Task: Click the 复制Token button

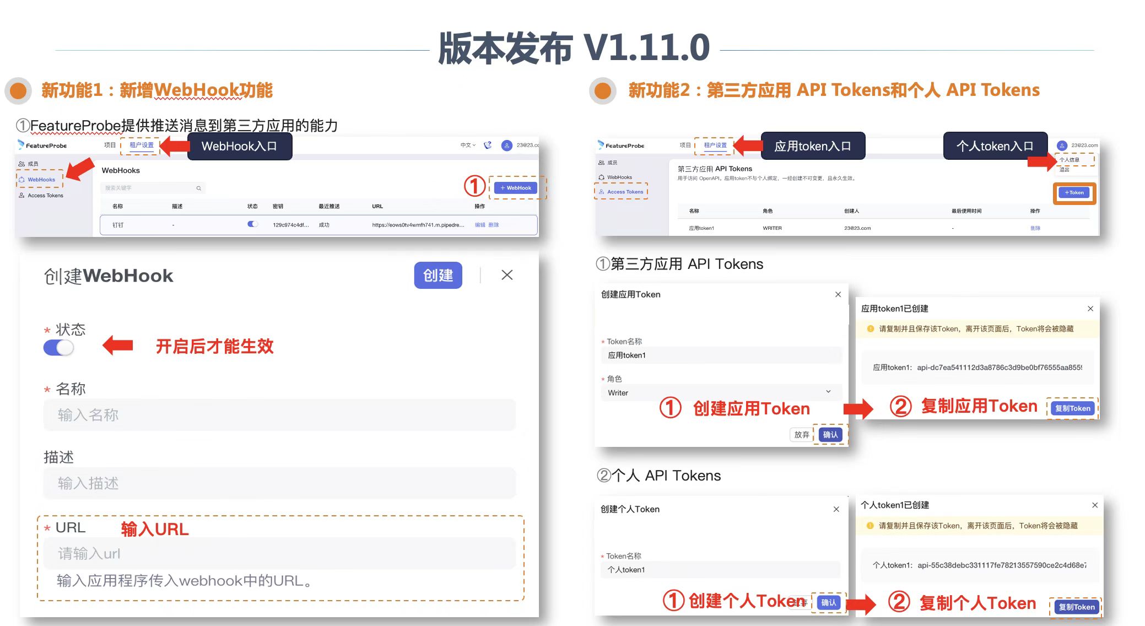Action: [1072, 408]
